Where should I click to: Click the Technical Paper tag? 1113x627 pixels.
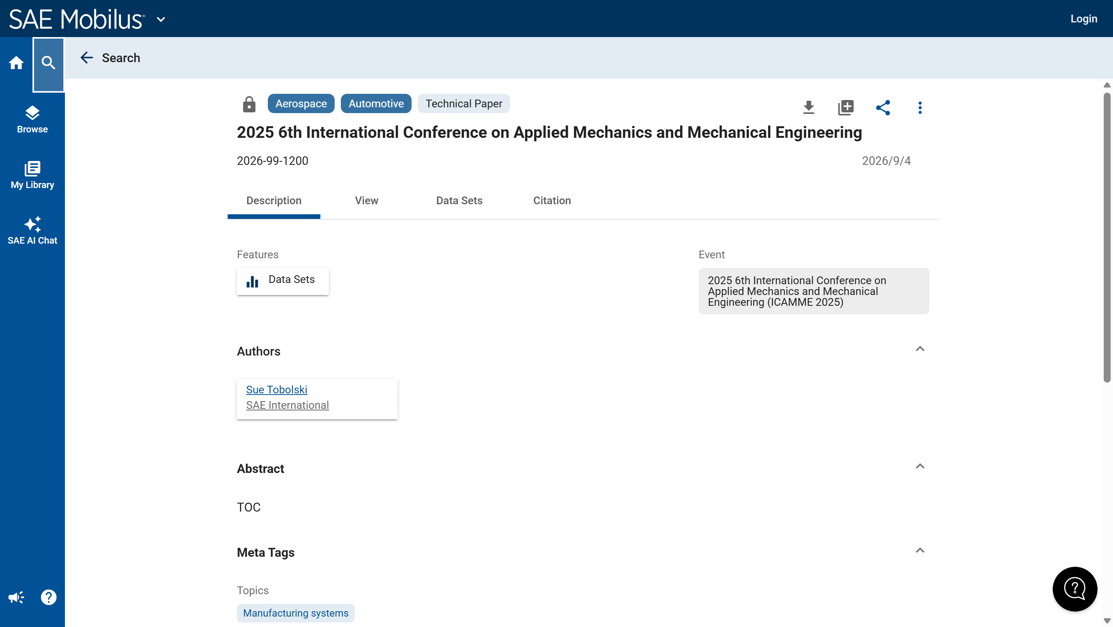464,104
